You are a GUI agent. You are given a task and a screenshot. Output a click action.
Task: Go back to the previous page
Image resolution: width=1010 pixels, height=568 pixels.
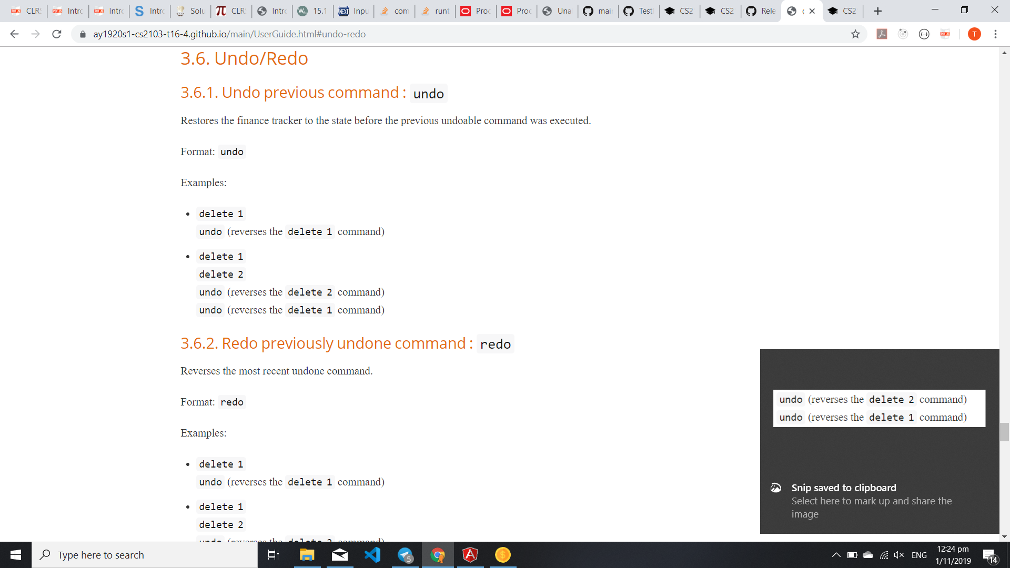pos(14,34)
